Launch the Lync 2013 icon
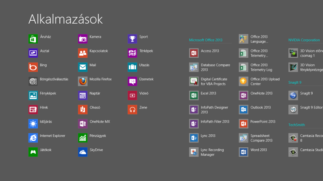323x181 pixels. click(x=194, y=138)
